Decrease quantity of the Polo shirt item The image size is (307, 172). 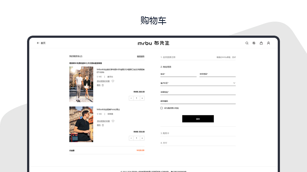(x=131, y=138)
